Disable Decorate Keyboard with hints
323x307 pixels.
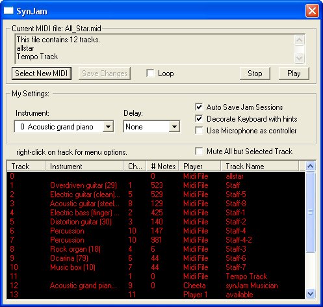coord(199,118)
